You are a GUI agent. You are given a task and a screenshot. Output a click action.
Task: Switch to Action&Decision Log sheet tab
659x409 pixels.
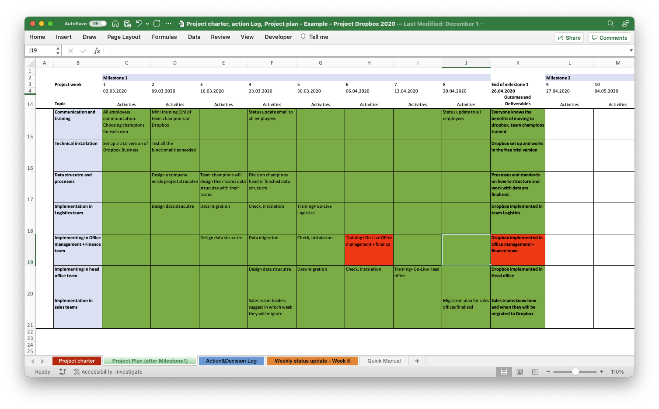(231, 361)
